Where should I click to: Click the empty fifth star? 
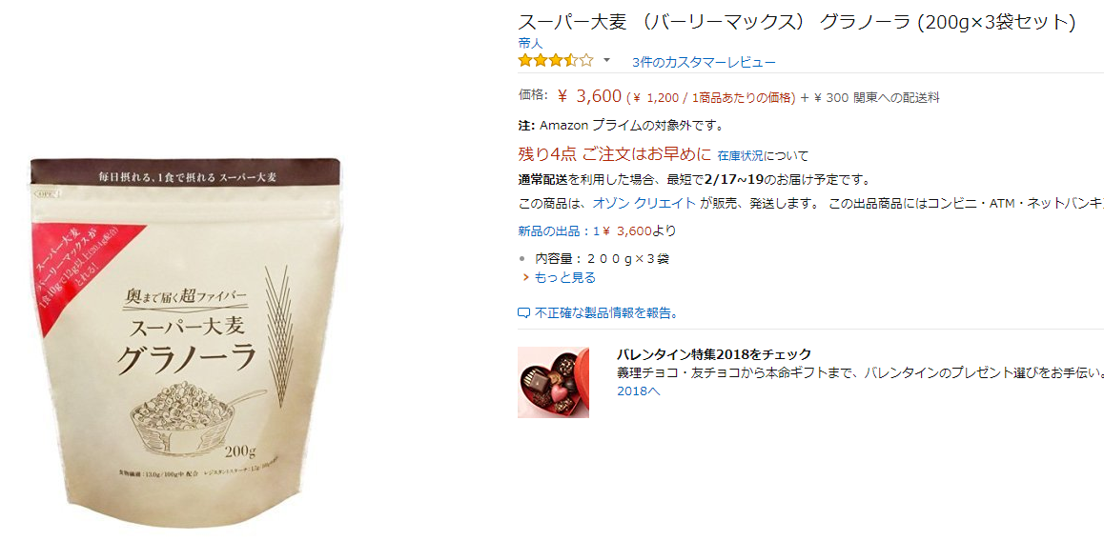[586, 61]
